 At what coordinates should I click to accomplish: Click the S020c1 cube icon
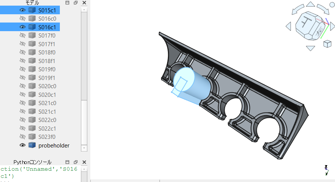pyautogui.click(x=32, y=95)
